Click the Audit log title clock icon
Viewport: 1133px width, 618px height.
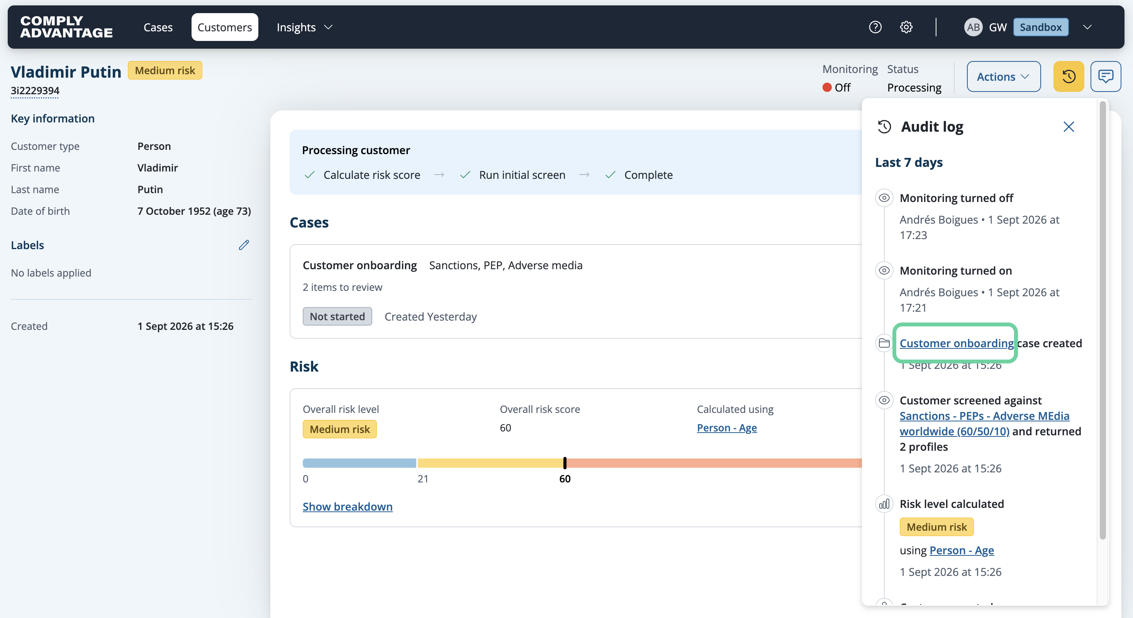click(x=884, y=127)
